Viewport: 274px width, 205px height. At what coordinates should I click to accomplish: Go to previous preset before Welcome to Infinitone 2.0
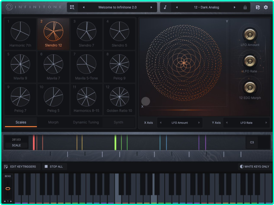coord(84,7)
